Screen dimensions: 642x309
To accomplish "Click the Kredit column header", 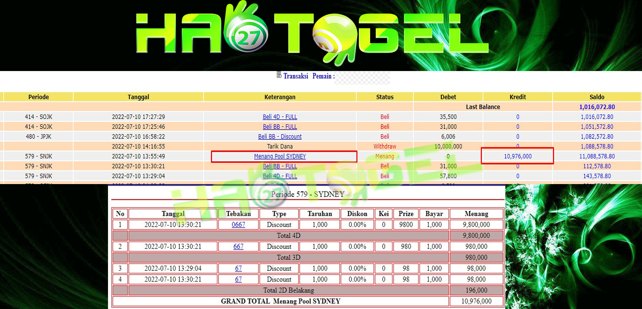I will 518,97.
